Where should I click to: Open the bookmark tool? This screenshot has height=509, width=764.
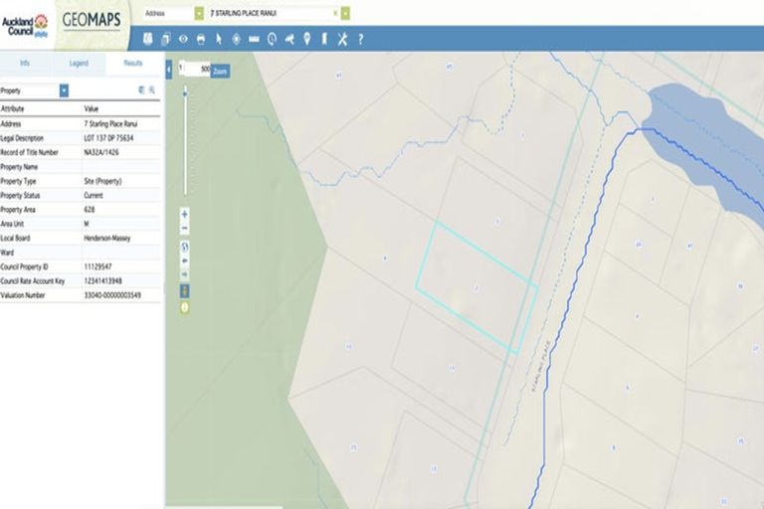(x=323, y=39)
